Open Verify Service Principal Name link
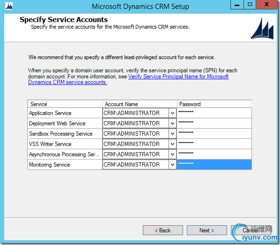This screenshot has width=280, height=245. [x=178, y=77]
